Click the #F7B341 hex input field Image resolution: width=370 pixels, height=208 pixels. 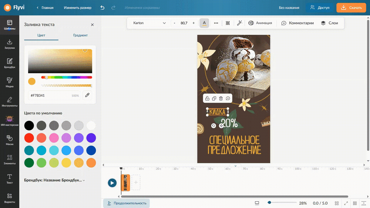[x=54, y=96]
